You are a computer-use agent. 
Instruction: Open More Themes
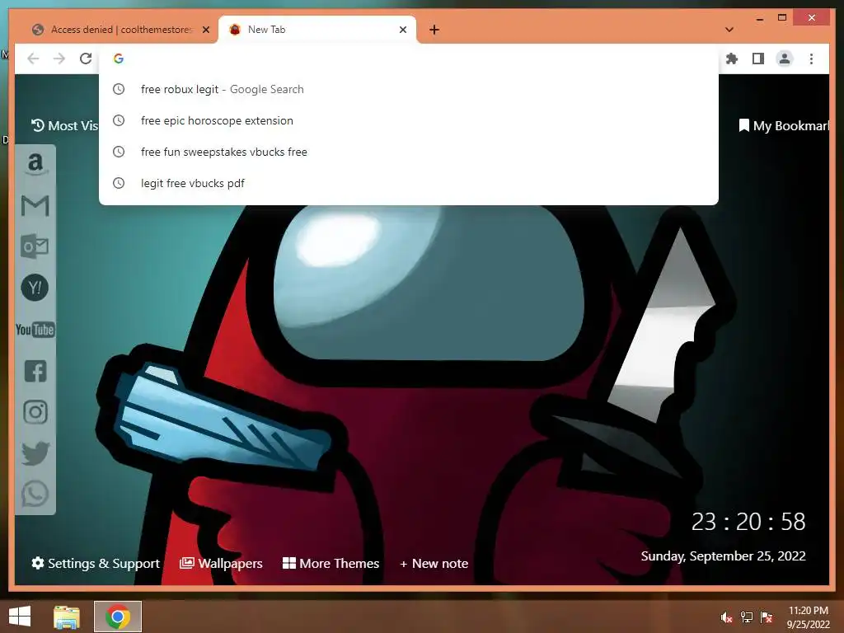click(331, 563)
